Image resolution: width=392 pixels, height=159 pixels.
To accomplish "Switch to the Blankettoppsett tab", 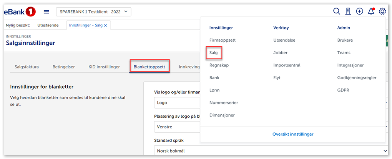I will 149,67.
